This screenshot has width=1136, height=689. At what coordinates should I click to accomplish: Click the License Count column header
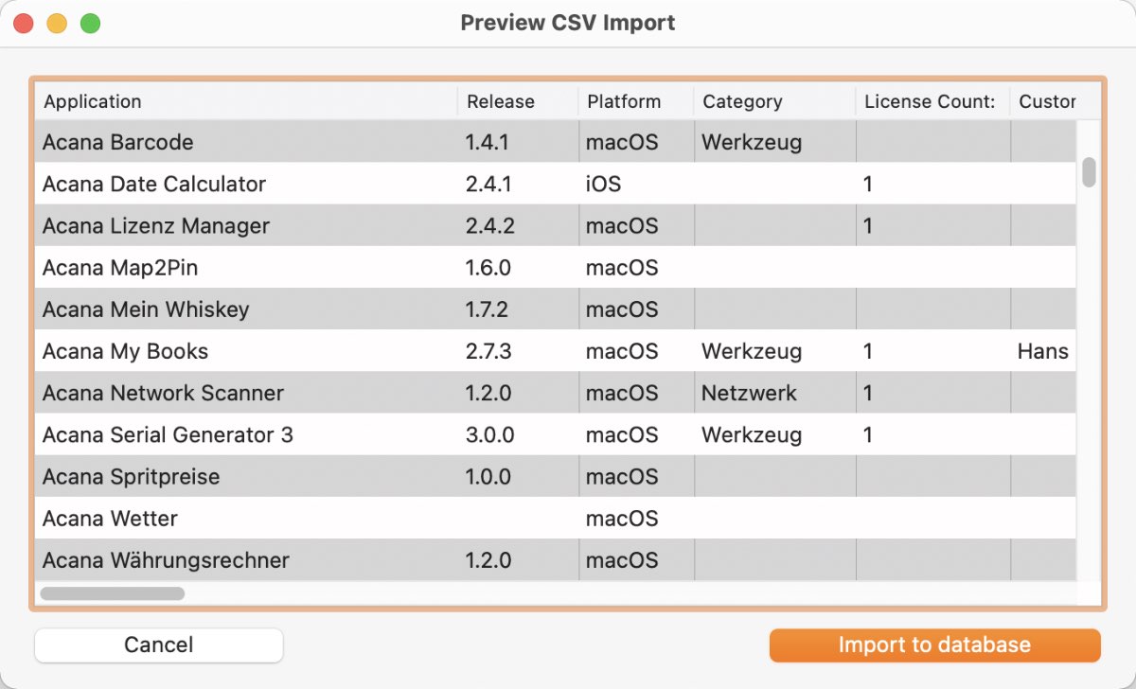tap(930, 101)
